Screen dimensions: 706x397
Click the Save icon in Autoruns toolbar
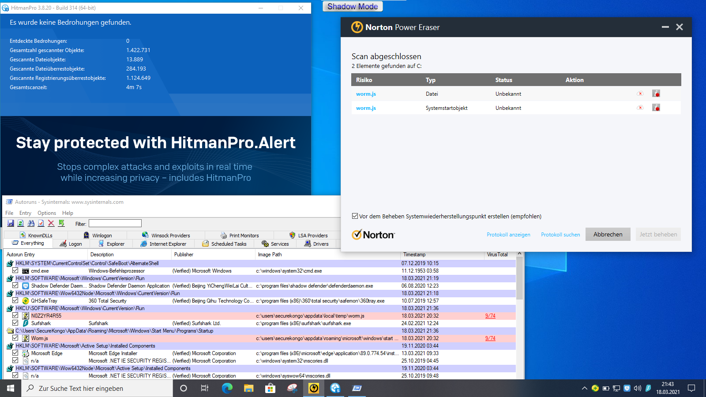pos(11,224)
